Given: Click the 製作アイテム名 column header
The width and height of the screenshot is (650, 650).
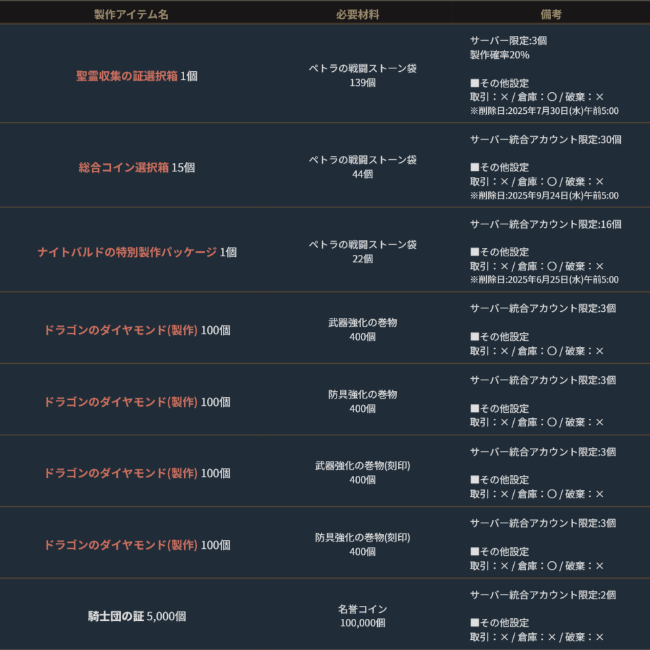Looking at the screenshot, I should tap(131, 14).
